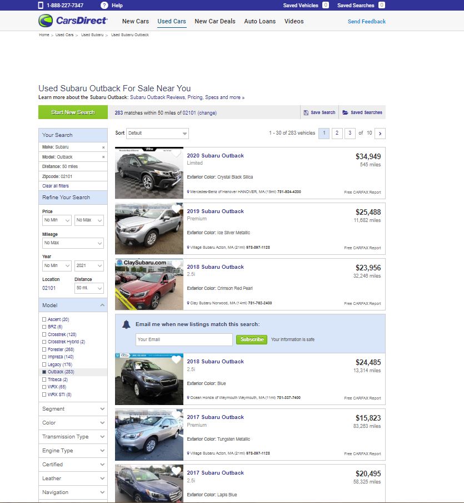
Task: Check the Crosstrek (128) model box
Action: pos(44,334)
